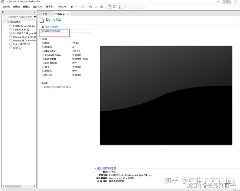Viewport: 240px width, 191px height.
Task: Click 桥接模式 (自动) network value
Action: [80, 59]
